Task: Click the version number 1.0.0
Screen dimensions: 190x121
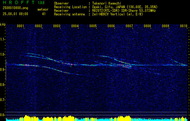Action: click(x=41, y=2)
